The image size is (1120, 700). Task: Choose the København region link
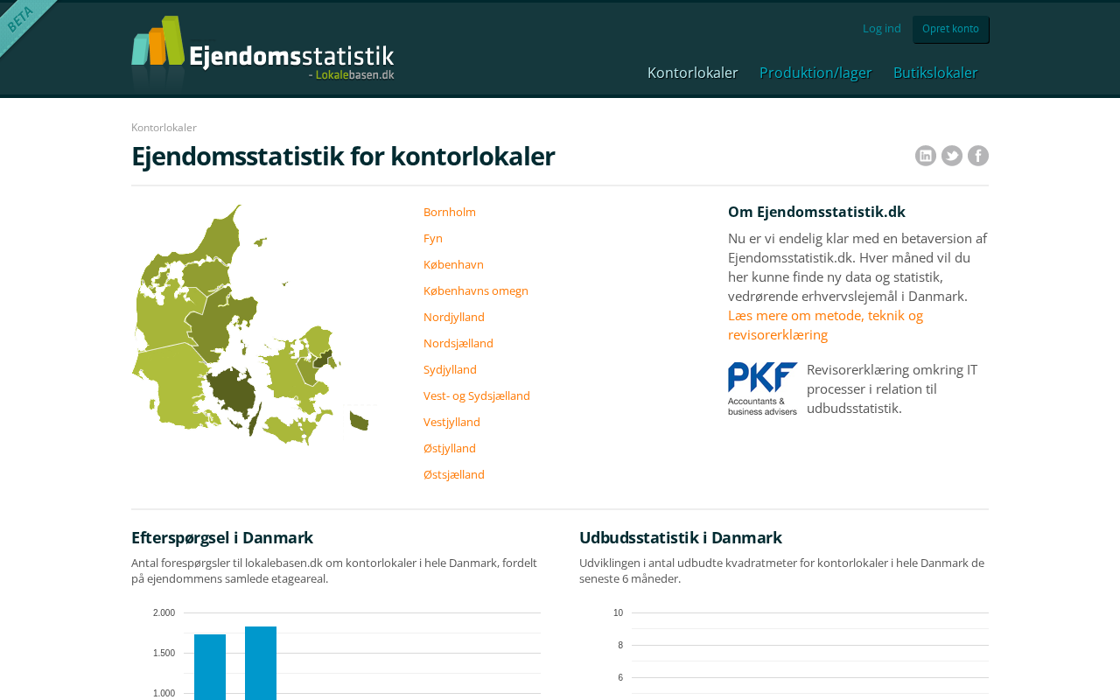(453, 264)
